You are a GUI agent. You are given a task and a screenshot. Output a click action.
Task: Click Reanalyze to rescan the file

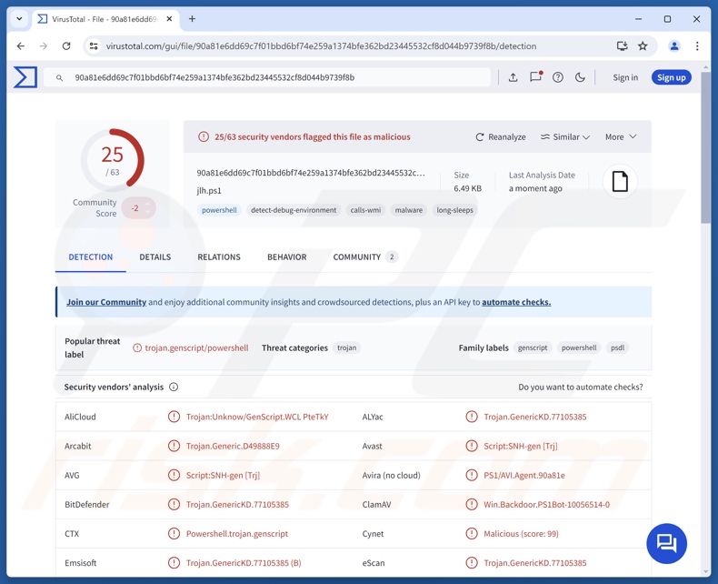coord(500,136)
